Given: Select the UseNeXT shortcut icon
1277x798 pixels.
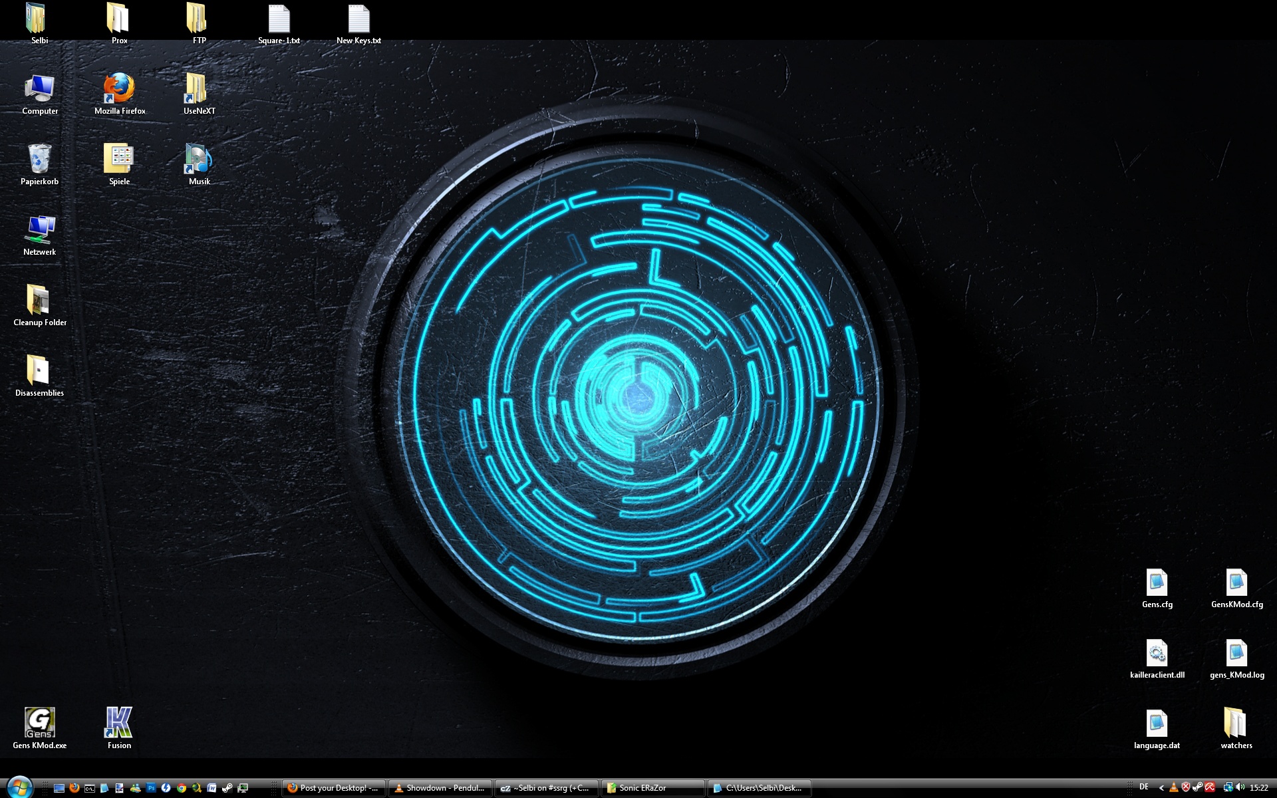Looking at the screenshot, I should click(199, 94).
